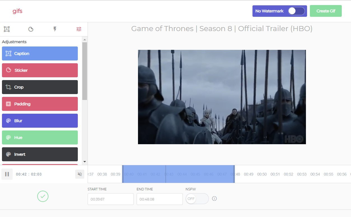The height and width of the screenshot is (217, 351).
Task: Jump to 00:52 on the timeline
Action: (289, 174)
